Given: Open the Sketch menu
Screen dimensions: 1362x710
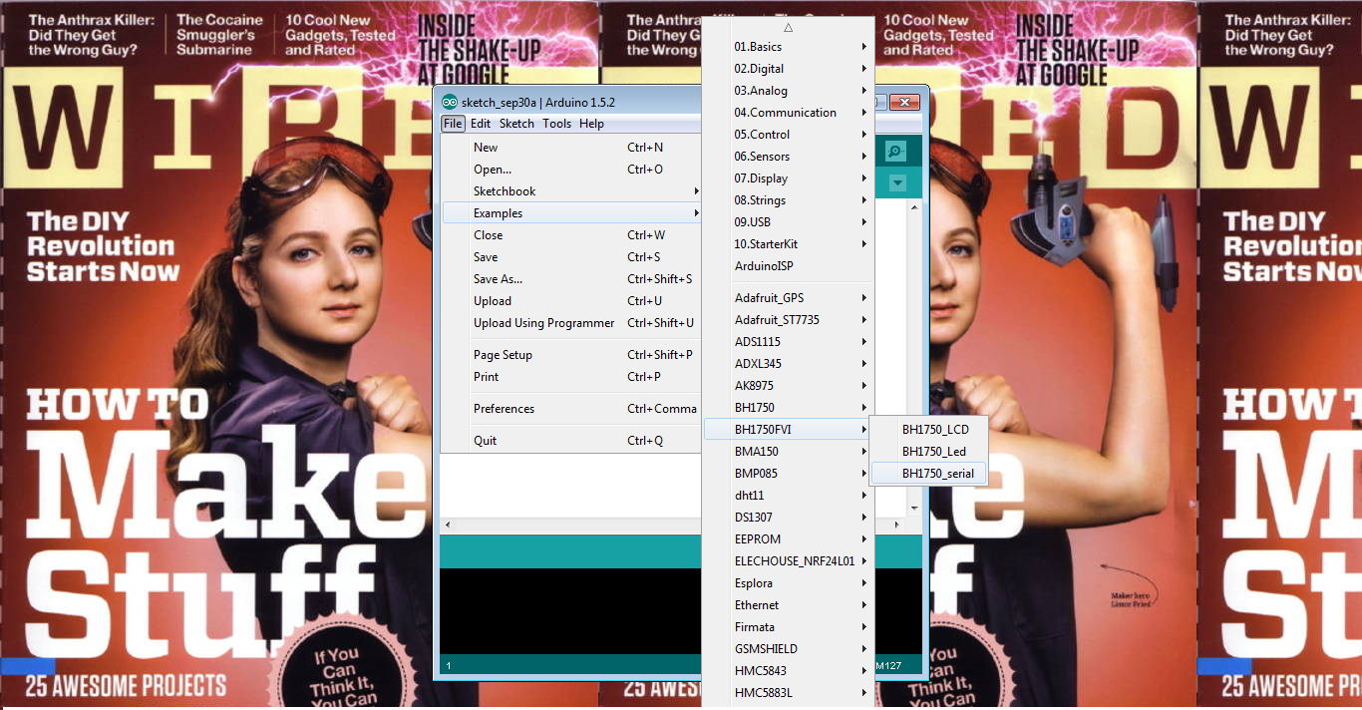Looking at the screenshot, I should pyautogui.click(x=516, y=124).
